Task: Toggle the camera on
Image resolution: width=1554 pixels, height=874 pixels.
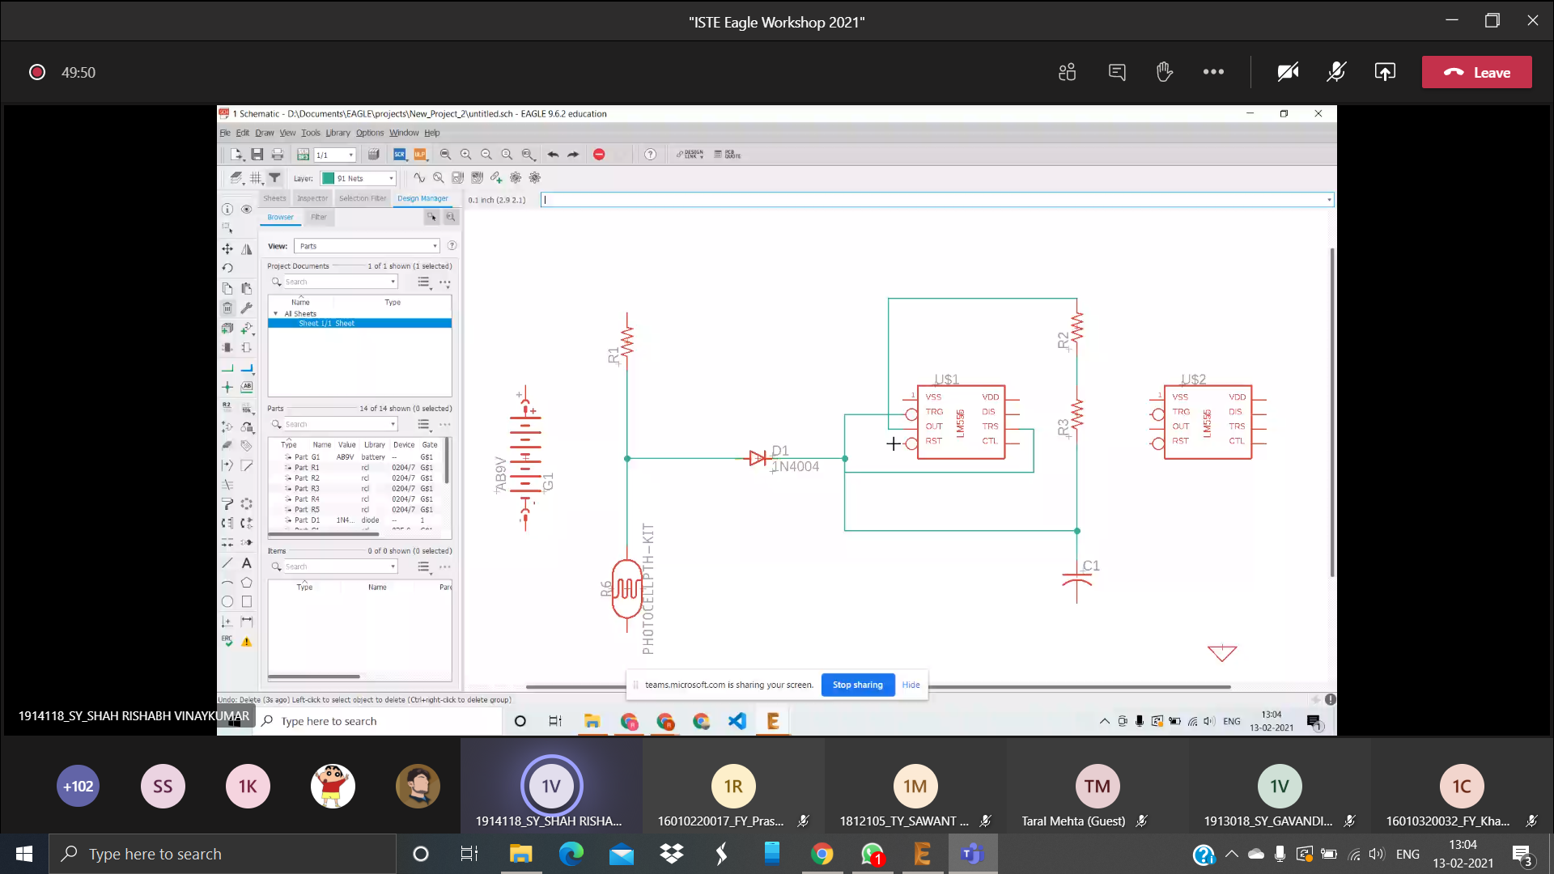Action: click(1288, 72)
